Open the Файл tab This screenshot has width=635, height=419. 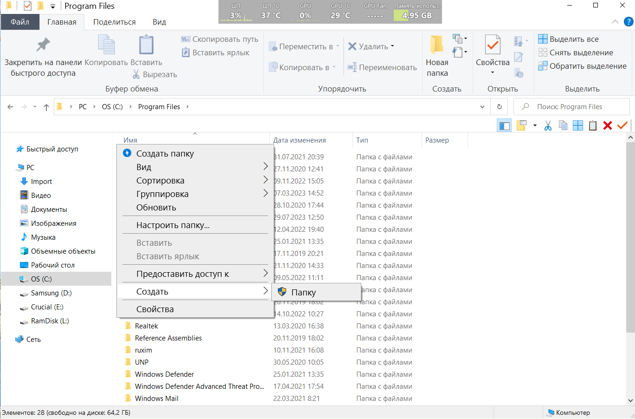pos(19,22)
